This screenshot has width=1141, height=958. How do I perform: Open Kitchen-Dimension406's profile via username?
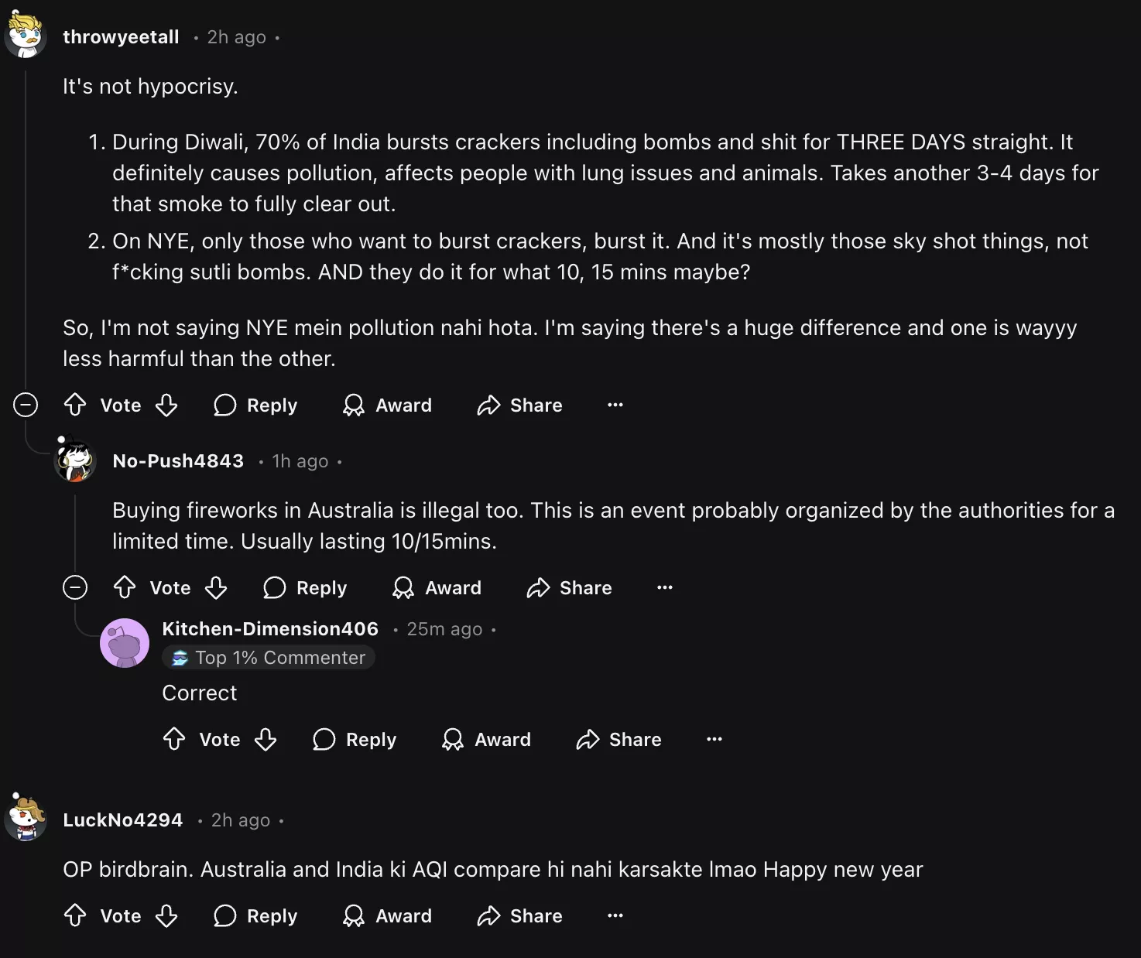coord(270,629)
